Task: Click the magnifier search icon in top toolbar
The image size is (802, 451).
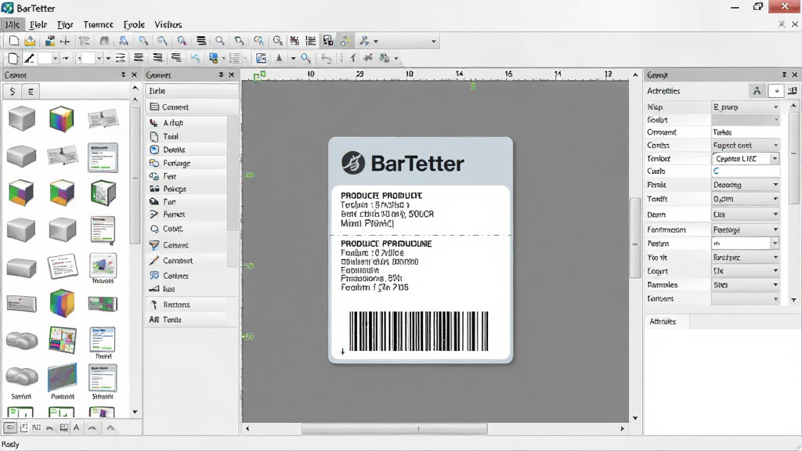Action: coord(220,41)
